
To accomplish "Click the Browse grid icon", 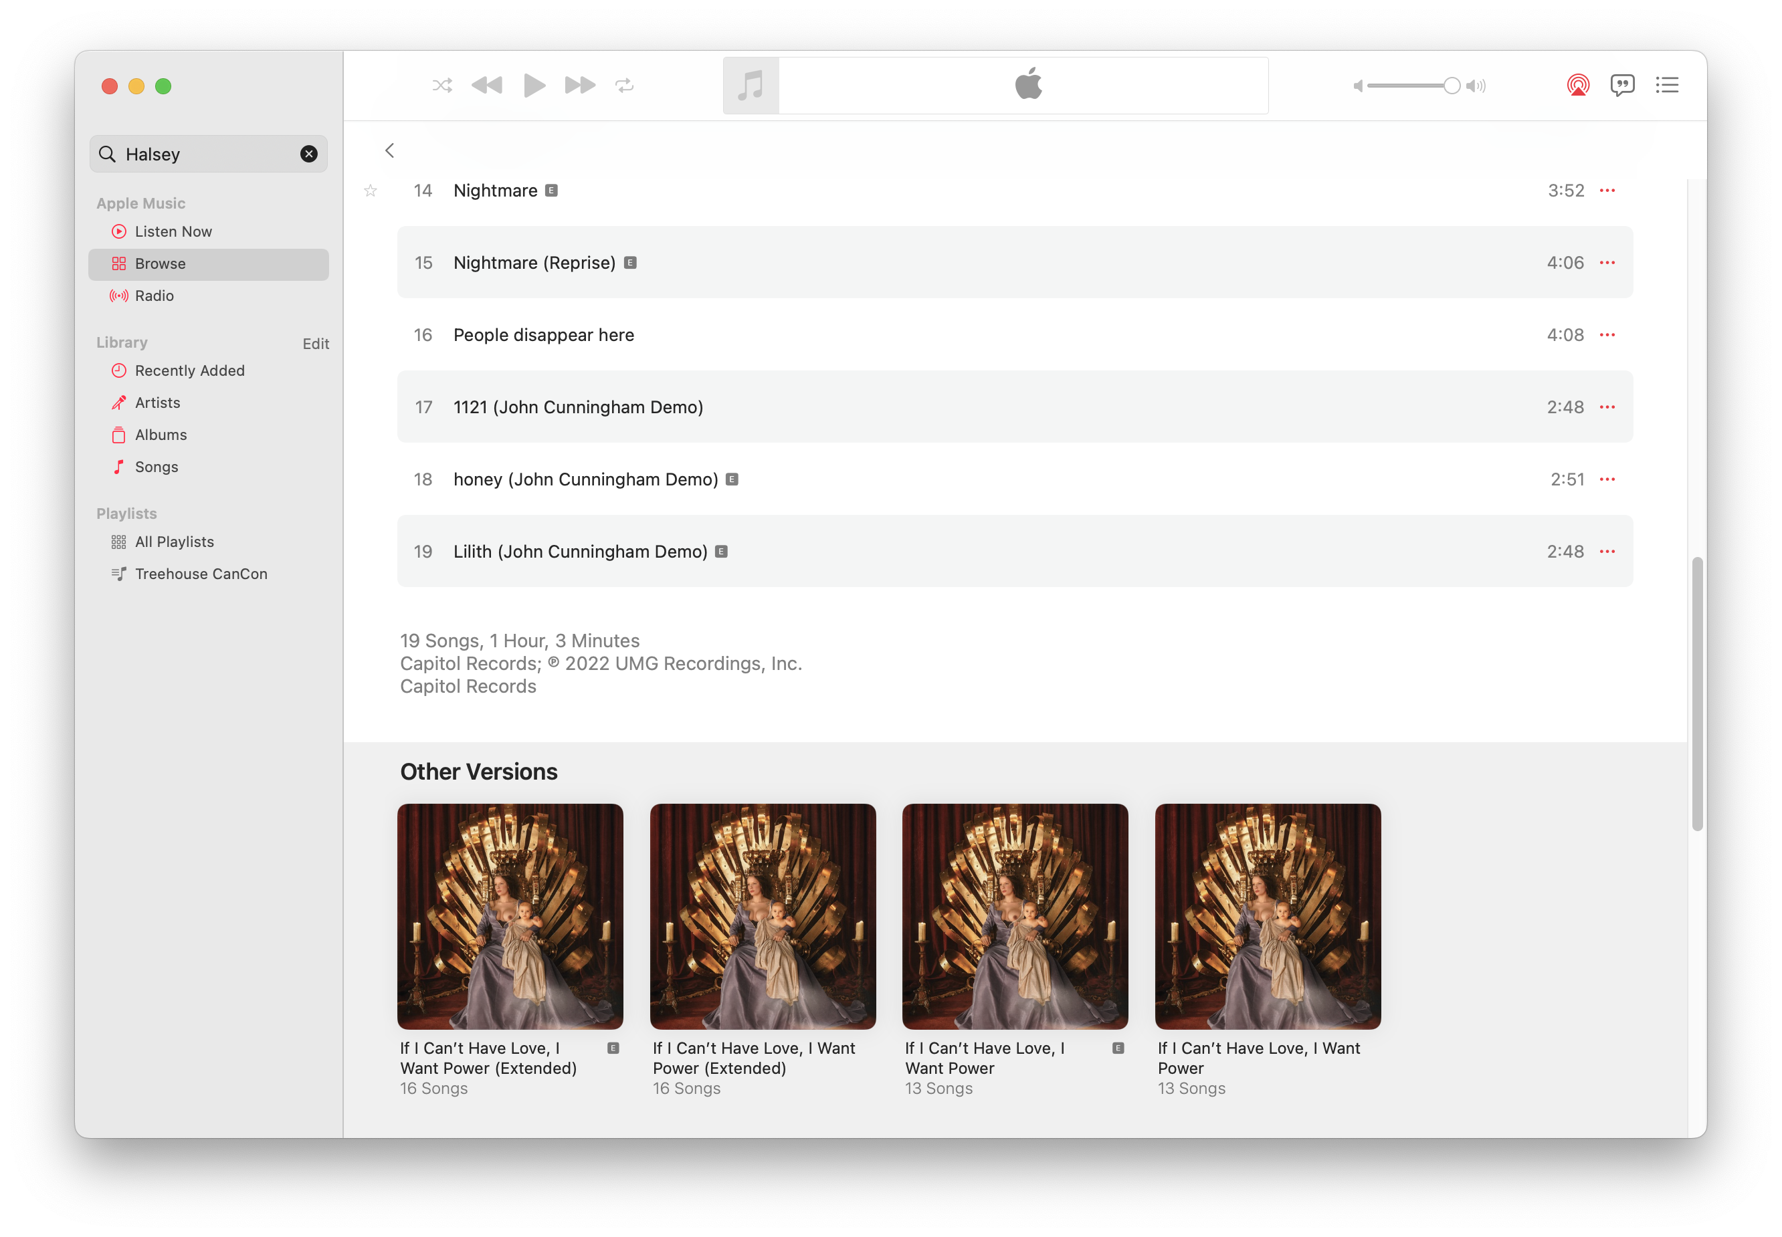I will pyautogui.click(x=118, y=263).
